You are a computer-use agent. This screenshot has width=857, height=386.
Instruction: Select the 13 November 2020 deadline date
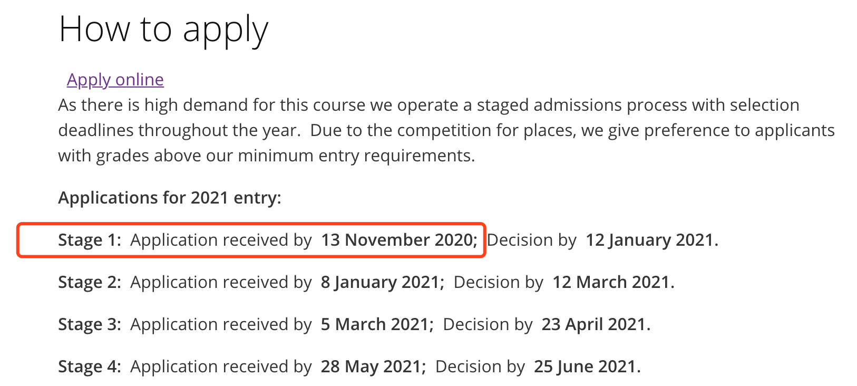(x=398, y=240)
